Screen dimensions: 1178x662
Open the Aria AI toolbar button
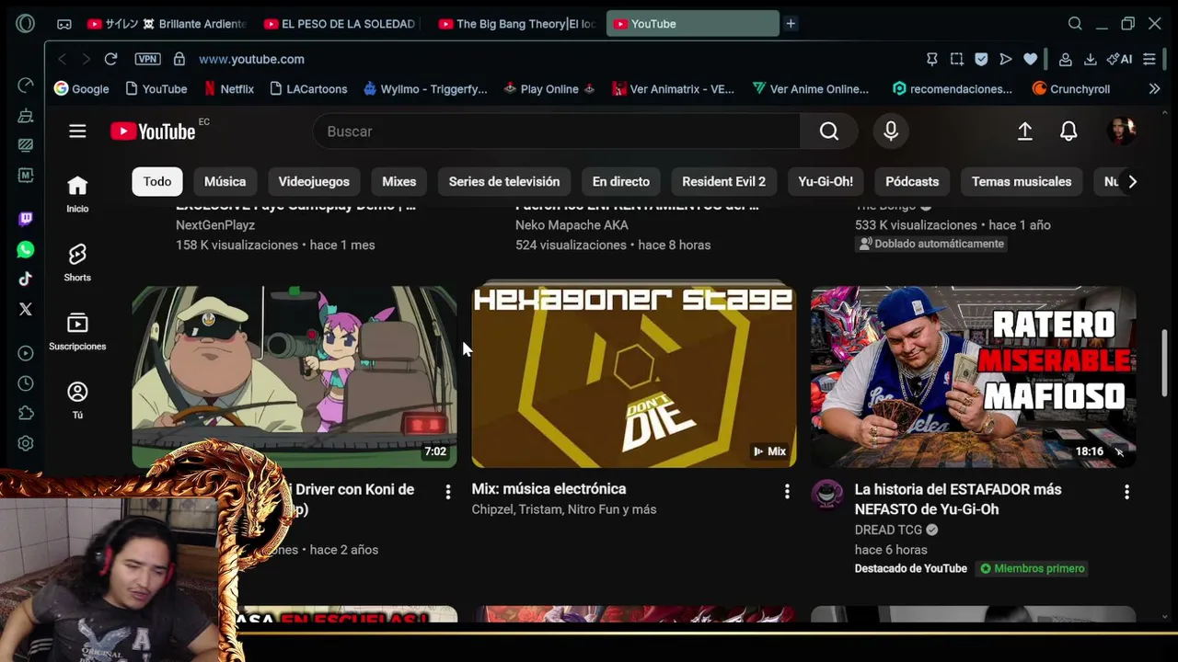click(1120, 59)
